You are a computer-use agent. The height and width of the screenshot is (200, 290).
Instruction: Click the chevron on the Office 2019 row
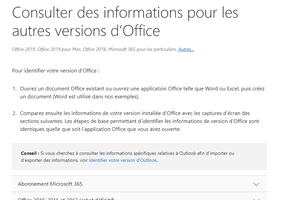pos(256,199)
